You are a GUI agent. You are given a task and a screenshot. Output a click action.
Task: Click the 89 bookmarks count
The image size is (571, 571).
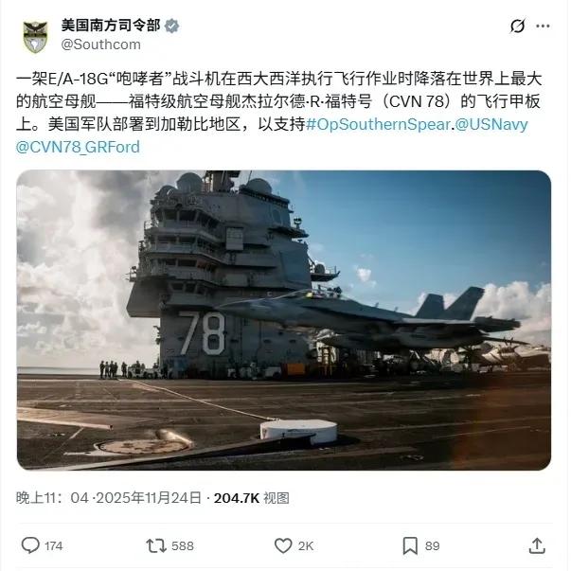[x=432, y=545]
